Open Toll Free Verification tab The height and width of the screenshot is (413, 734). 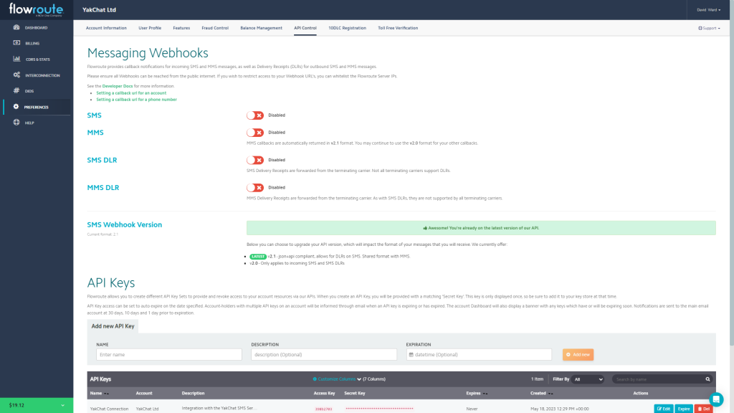(398, 28)
